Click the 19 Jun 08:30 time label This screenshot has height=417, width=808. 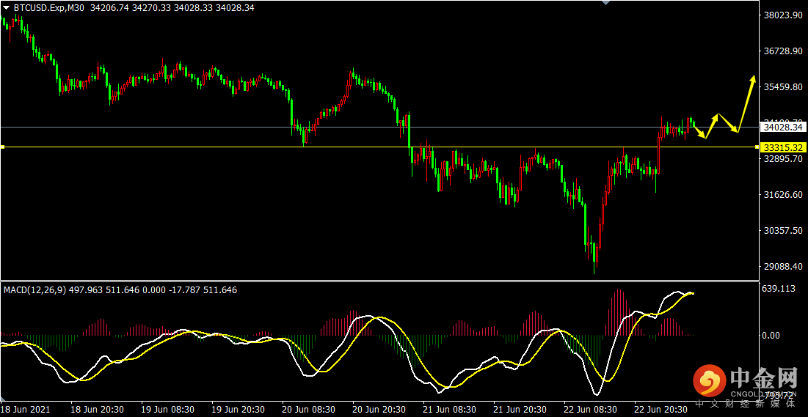coord(167,409)
